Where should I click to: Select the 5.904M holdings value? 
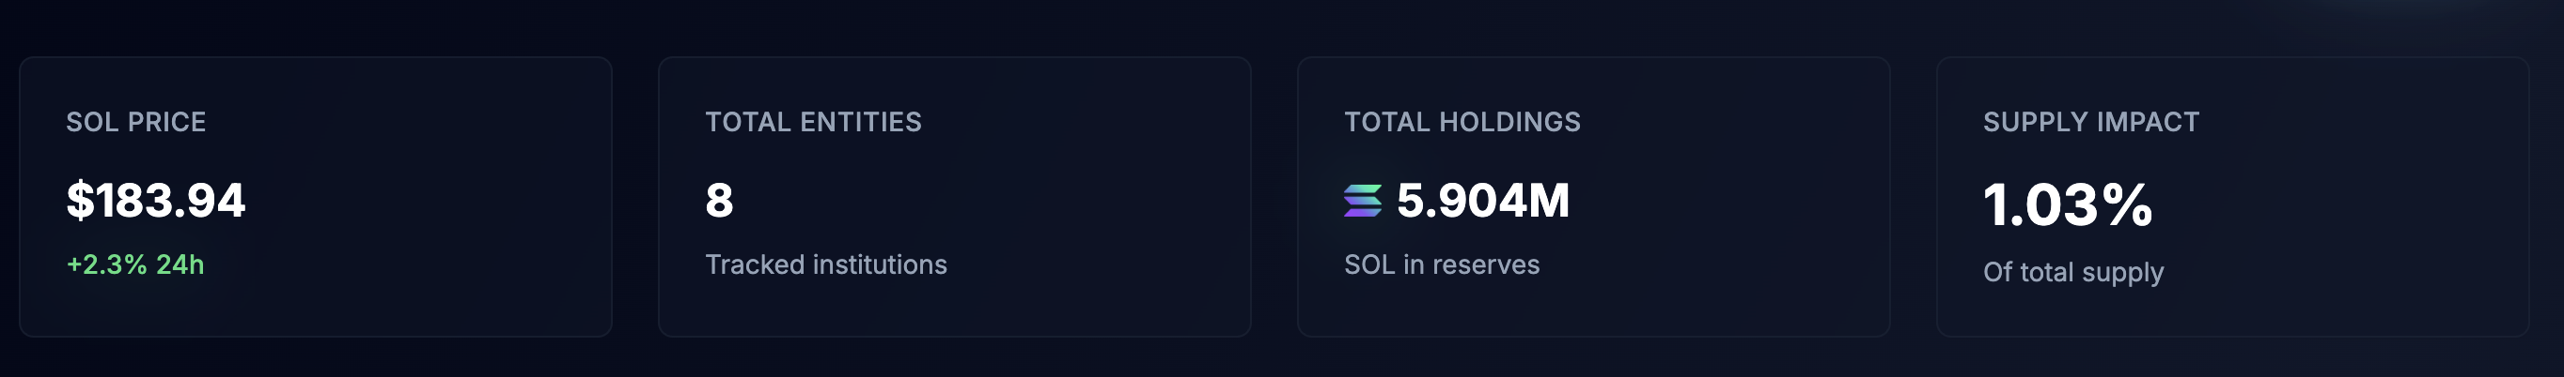tap(1483, 201)
